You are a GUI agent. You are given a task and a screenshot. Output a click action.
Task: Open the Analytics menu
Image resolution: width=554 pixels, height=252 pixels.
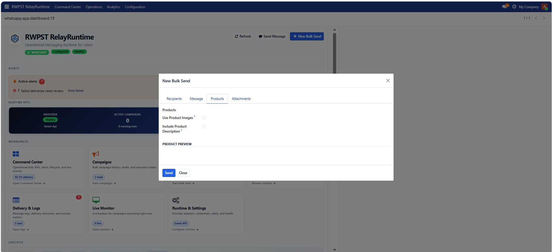coord(113,7)
